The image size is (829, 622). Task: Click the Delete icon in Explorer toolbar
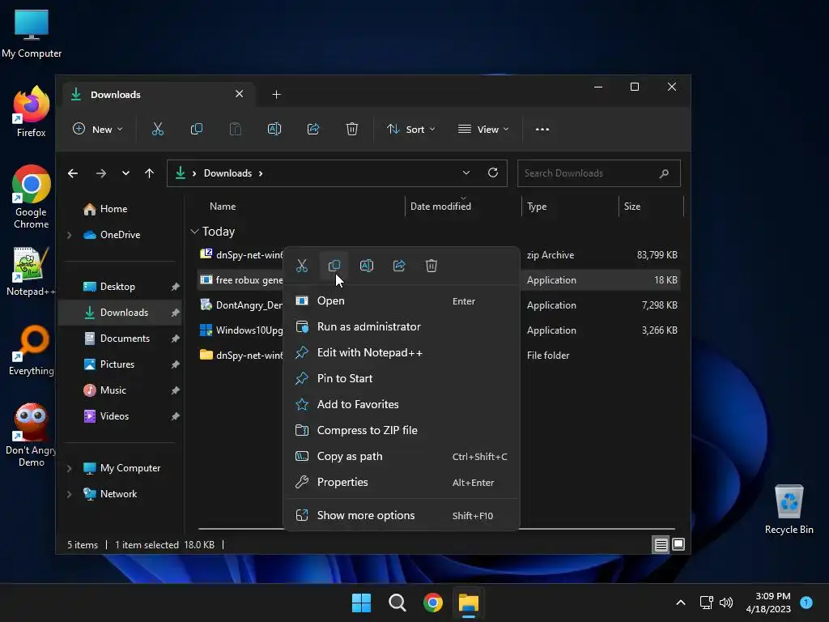352,129
